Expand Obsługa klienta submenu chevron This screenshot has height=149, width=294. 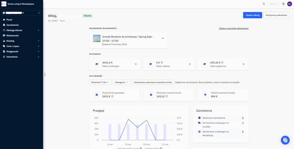pyautogui.click(x=39, y=30)
